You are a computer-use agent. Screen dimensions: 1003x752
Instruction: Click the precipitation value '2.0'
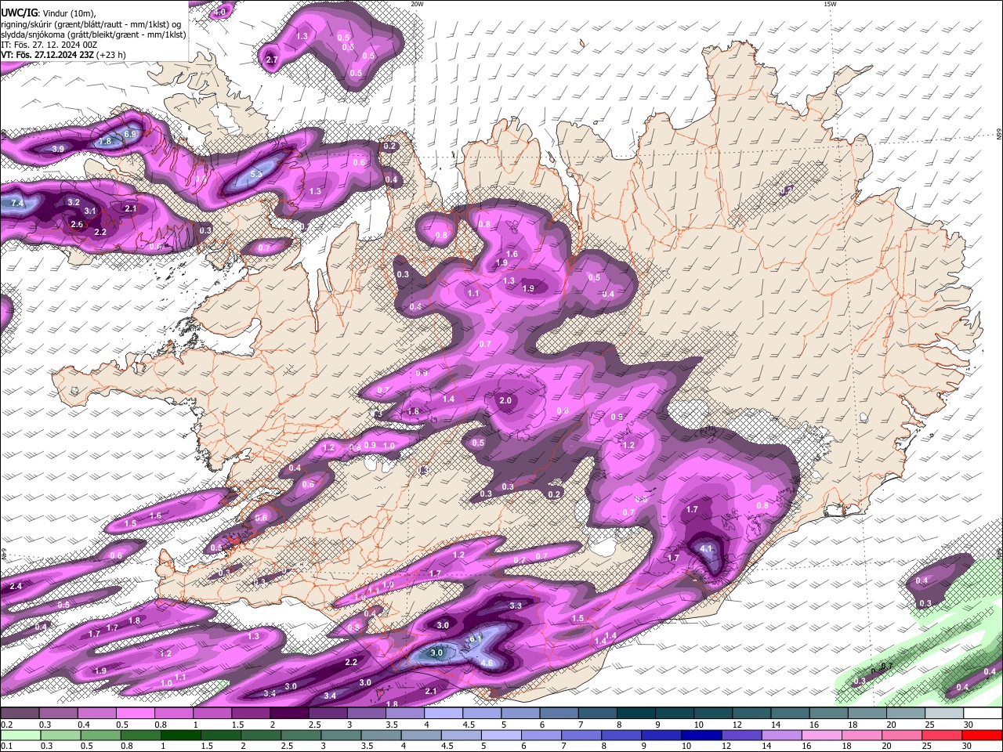[505, 400]
